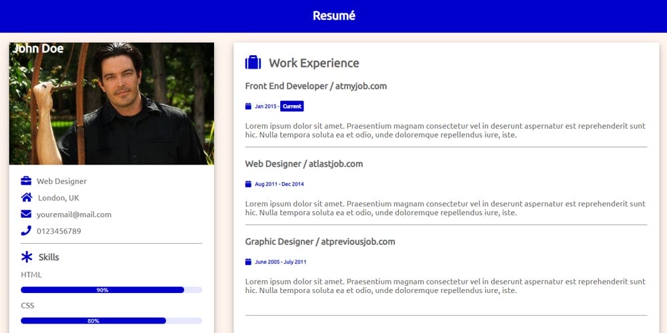667x333 pixels.
Task: Click the calendar icon beside Jan 2015
Action: (x=248, y=107)
